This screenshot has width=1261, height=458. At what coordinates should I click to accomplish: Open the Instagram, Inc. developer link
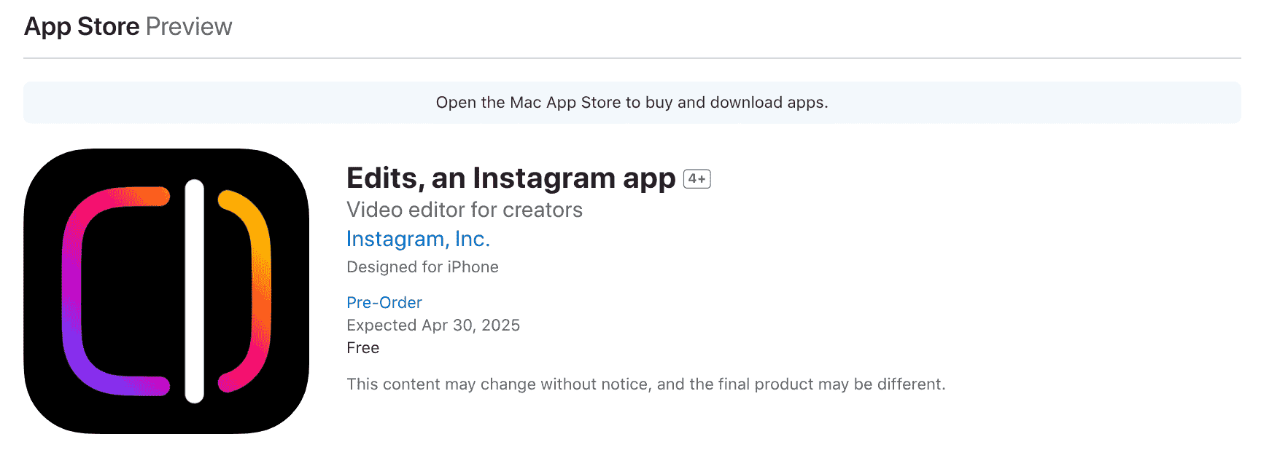418,239
